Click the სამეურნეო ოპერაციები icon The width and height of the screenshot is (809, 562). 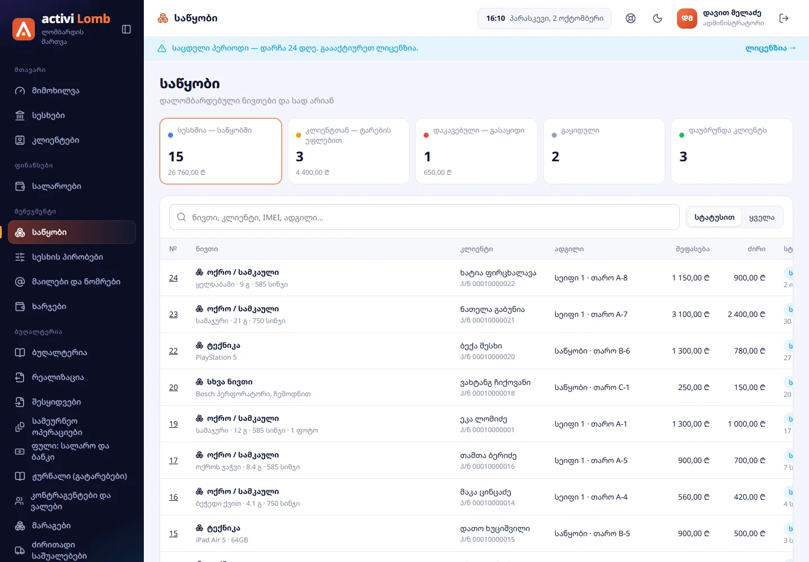coord(20,427)
